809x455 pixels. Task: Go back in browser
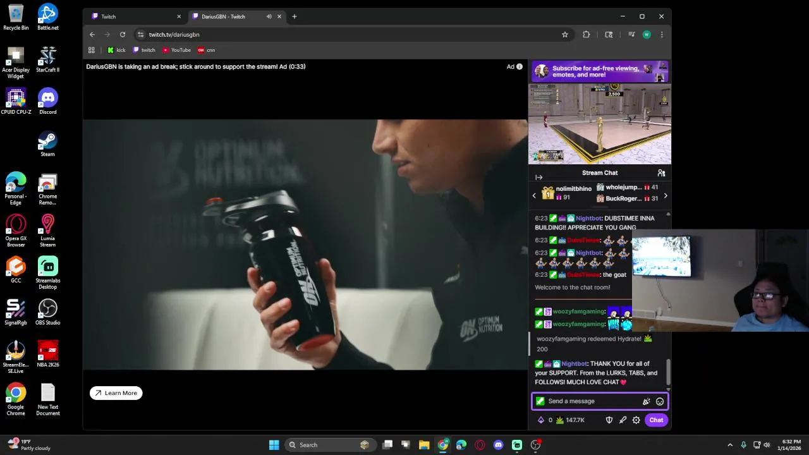click(x=92, y=35)
